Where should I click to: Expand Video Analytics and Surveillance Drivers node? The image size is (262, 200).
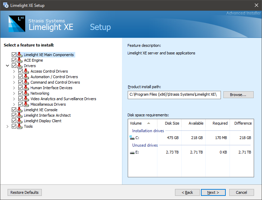coord(14,99)
